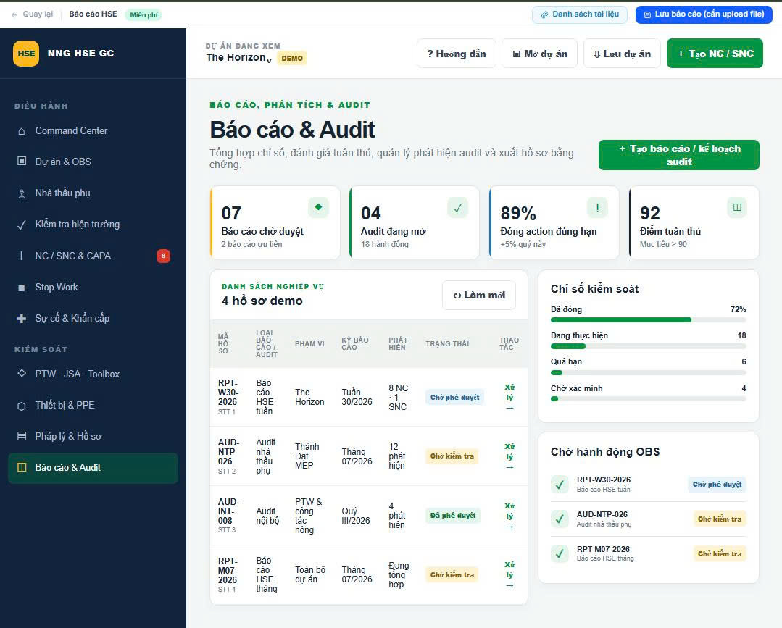Click Xử lý for RPT-M07-2026 row
This screenshot has height=628, width=782.
(x=509, y=574)
